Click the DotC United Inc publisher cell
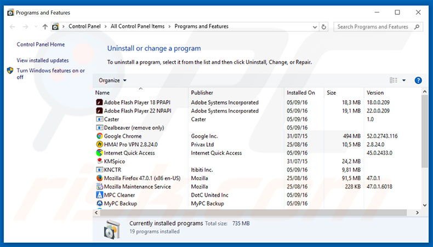Image resolution: width=433 pixels, height=247 pixels. [209, 195]
